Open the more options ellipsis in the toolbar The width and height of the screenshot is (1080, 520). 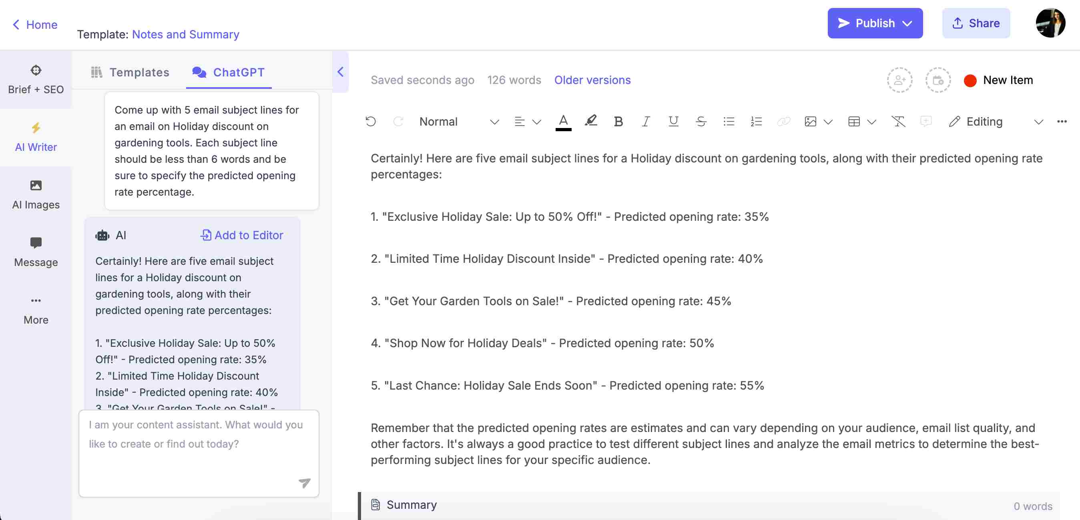coord(1062,122)
